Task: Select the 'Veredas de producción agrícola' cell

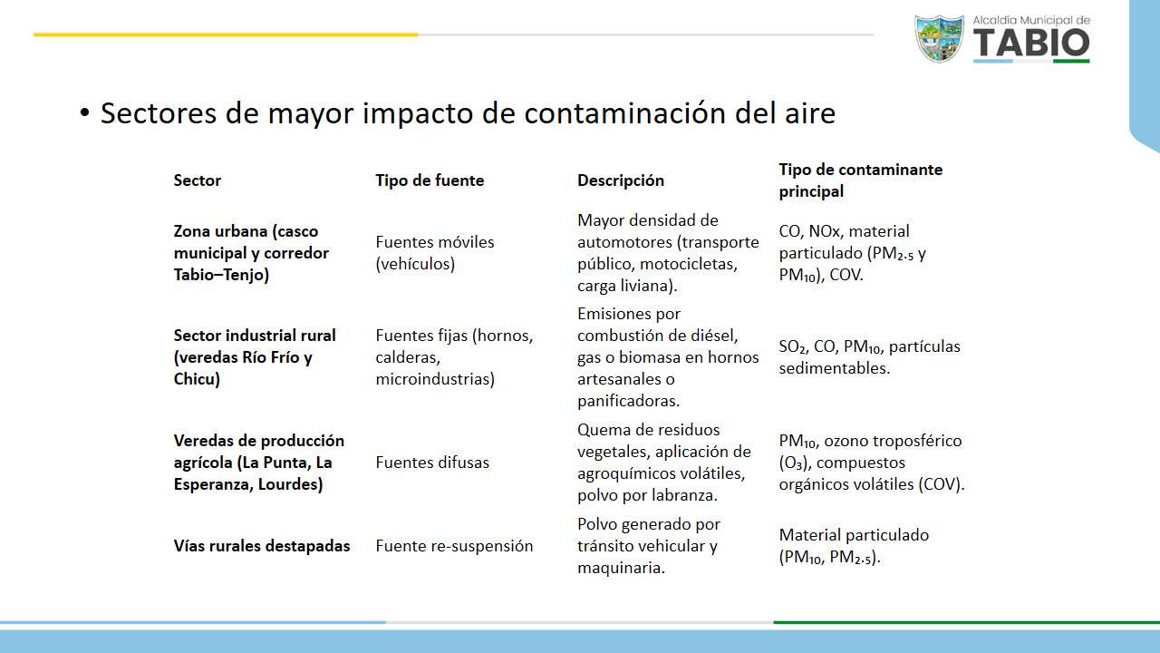Action: click(258, 463)
